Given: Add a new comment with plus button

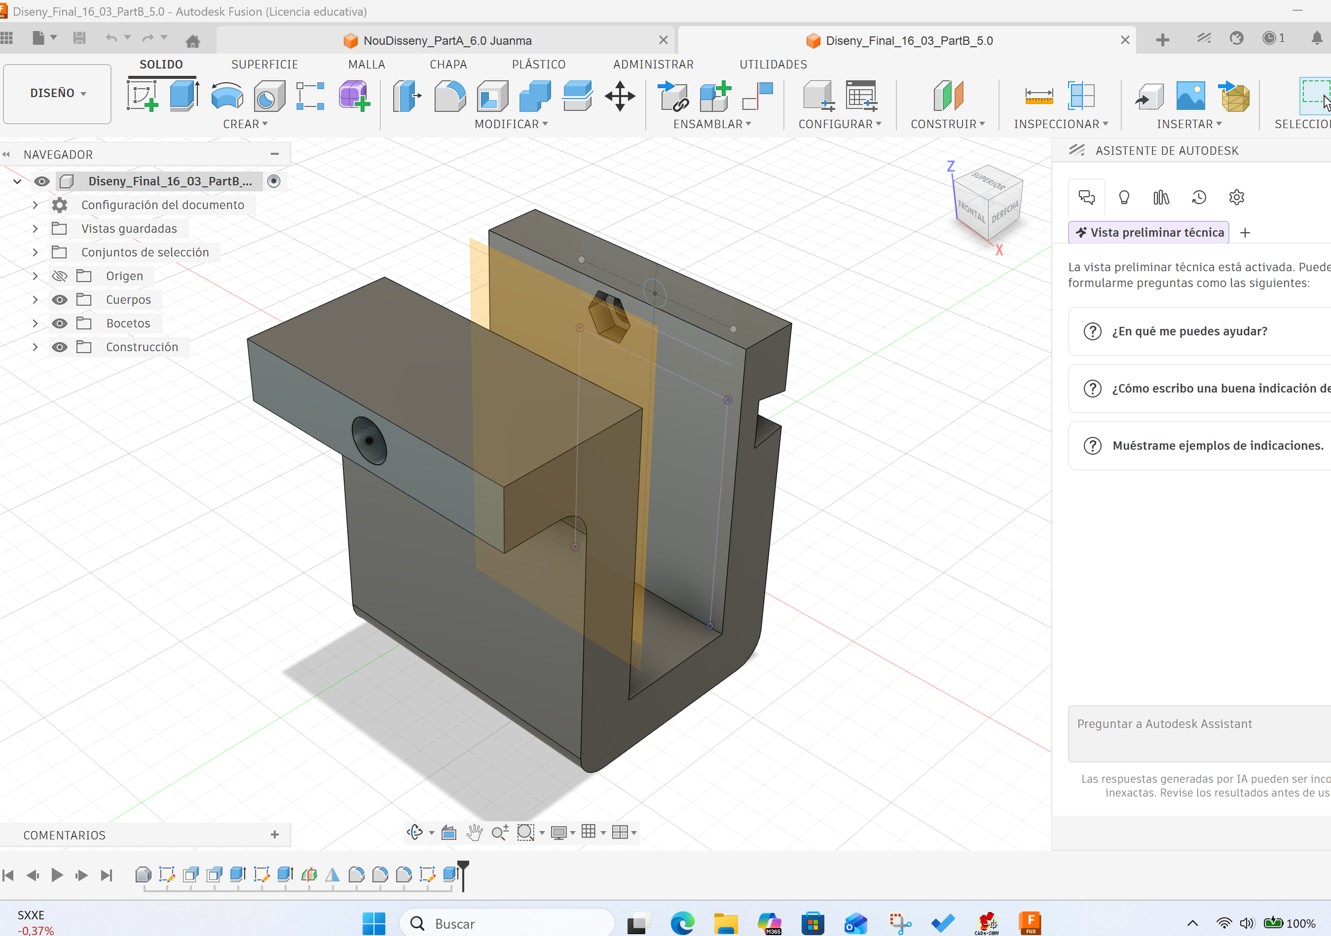Looking at the screenshot, I should click(275, 834).
